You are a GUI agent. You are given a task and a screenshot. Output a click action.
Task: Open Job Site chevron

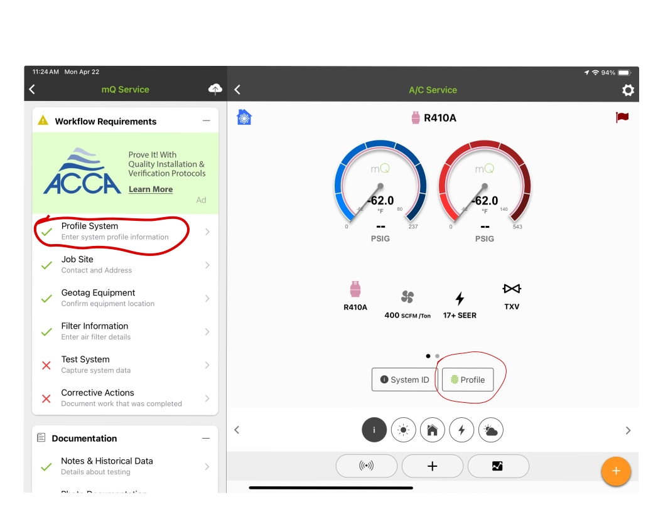point(207,265)
